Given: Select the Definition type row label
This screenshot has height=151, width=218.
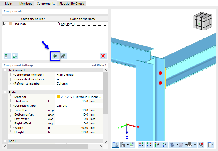Looking at the screenshot, I should [25, 106].
